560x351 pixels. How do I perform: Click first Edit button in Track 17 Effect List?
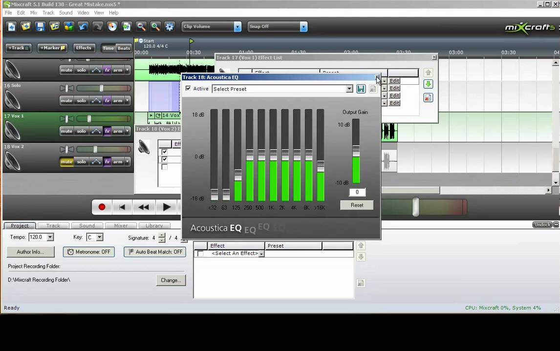tap(394, 81)
